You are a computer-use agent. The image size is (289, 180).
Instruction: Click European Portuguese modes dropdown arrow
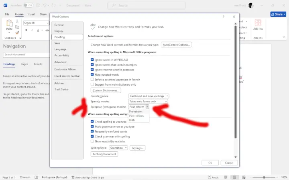tap(147, 107)
